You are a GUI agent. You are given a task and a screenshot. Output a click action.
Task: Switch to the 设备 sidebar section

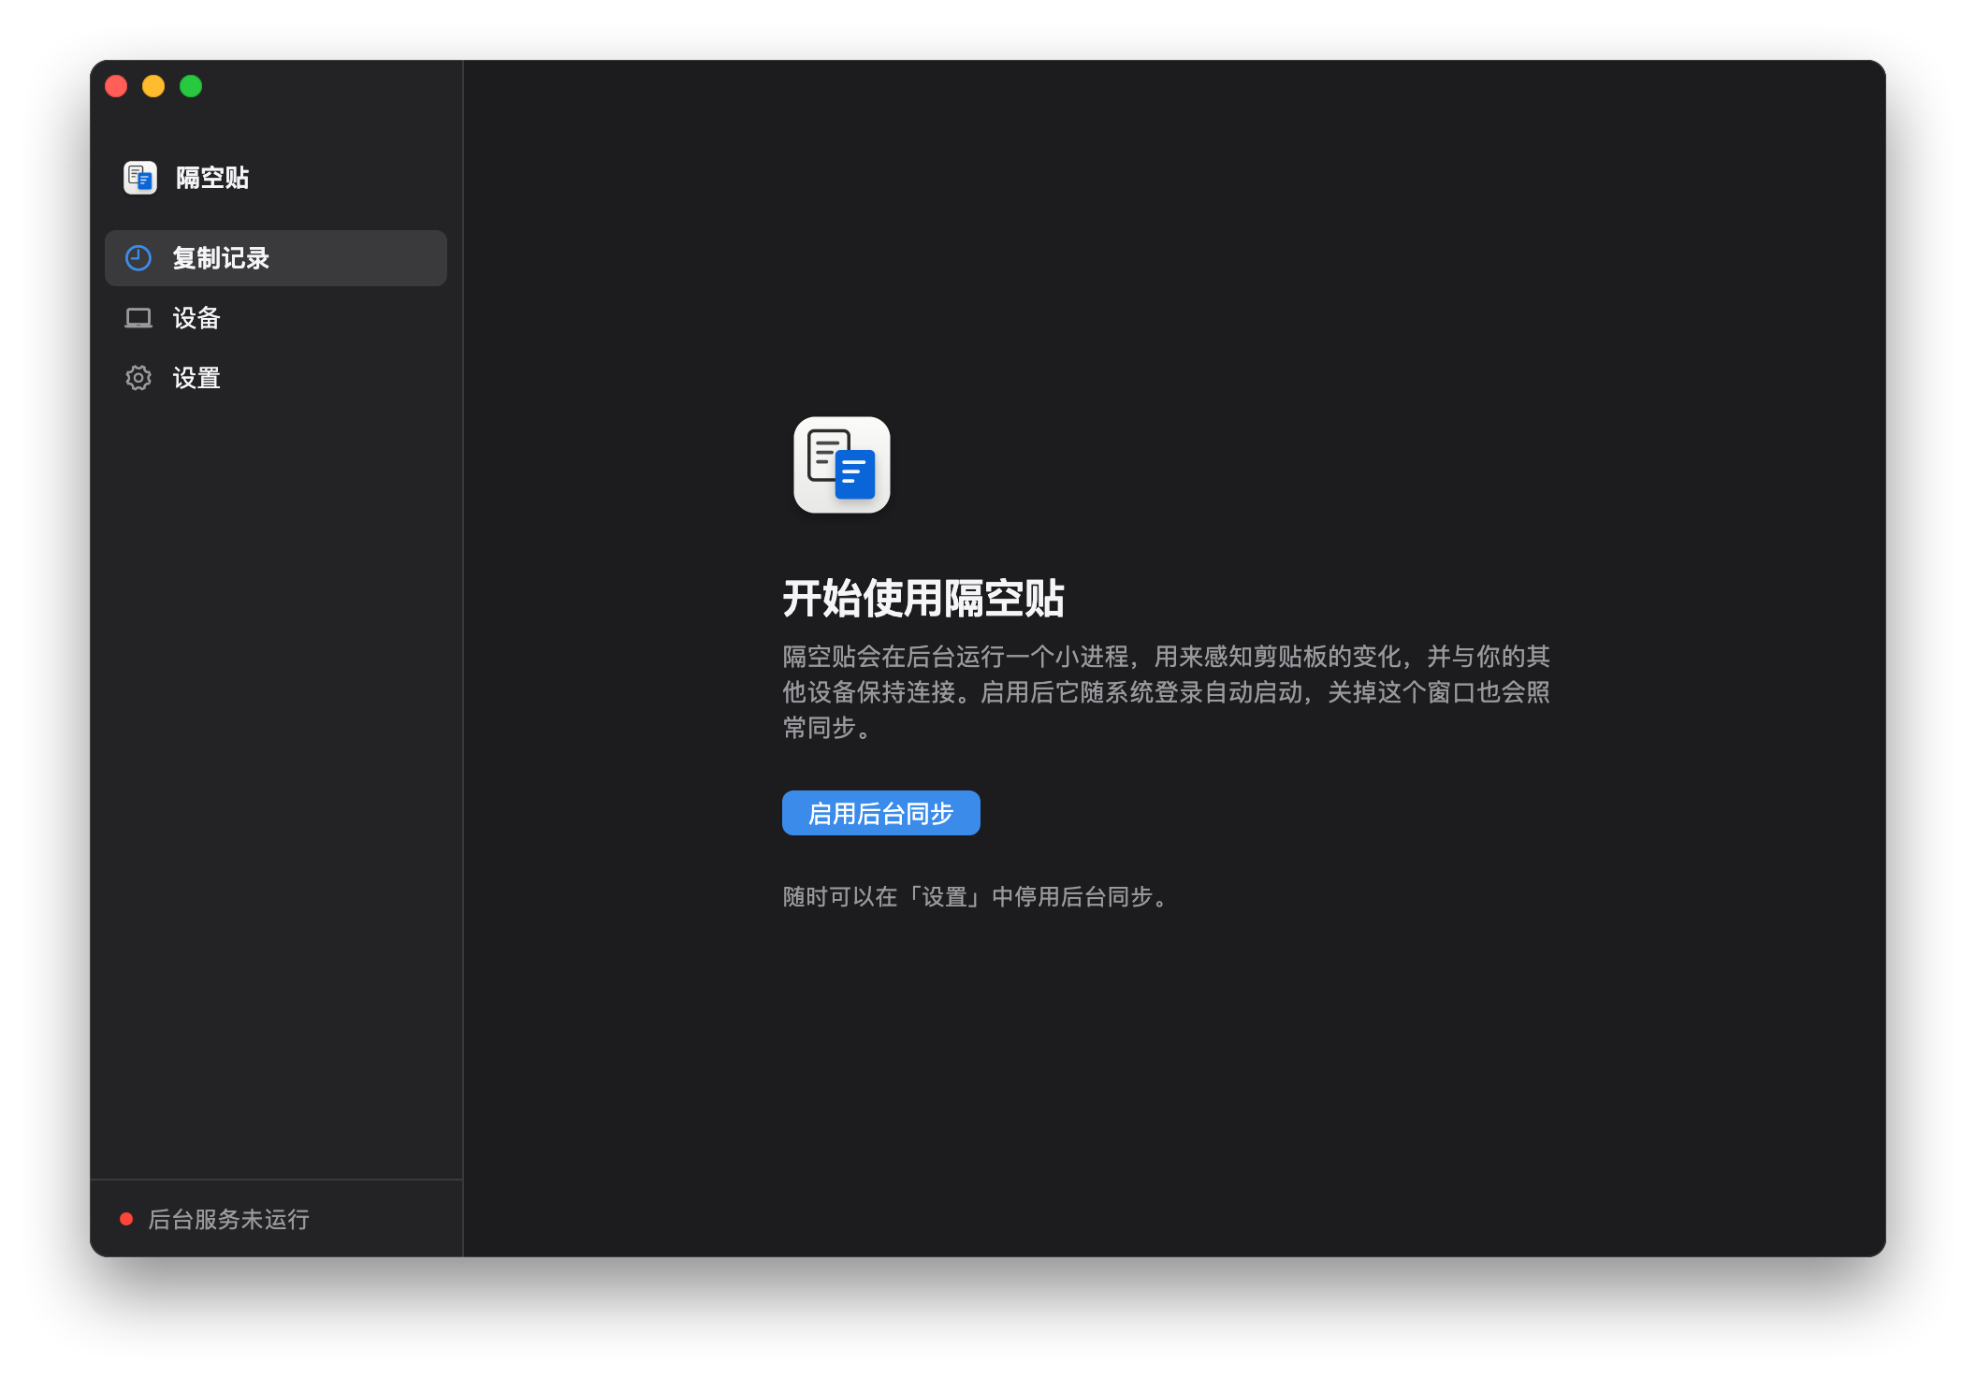pos(276,318)
